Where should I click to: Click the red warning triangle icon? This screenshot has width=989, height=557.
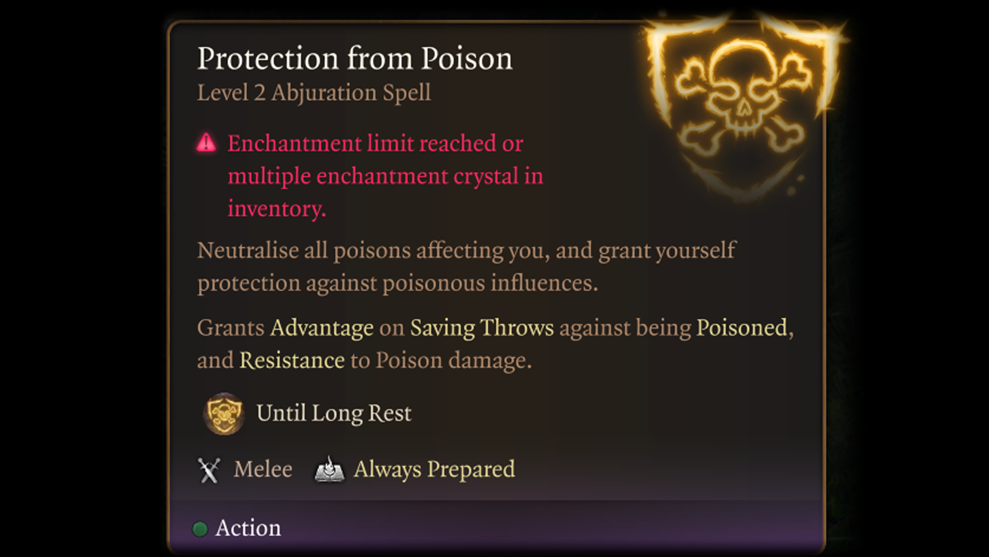tap(206, 143)
